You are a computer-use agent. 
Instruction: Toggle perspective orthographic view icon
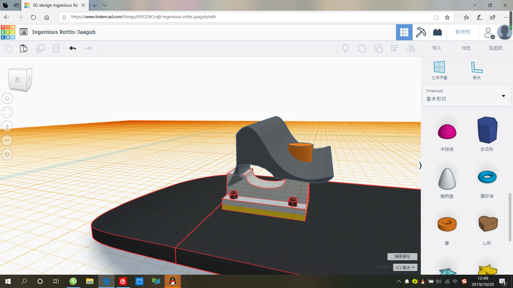click(7, 154)
